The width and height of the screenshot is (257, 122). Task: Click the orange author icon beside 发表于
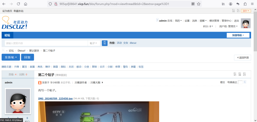click(x=40, y=83)
